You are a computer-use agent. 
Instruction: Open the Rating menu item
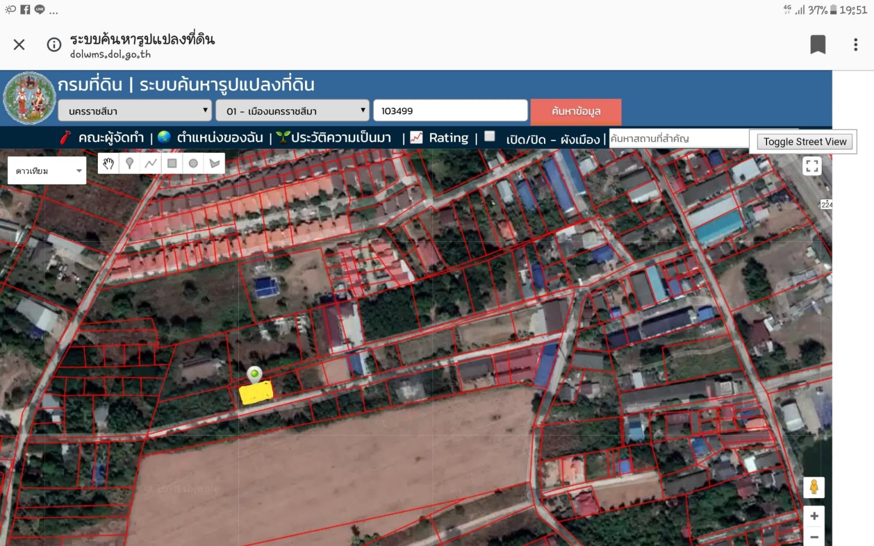(448, 138)
